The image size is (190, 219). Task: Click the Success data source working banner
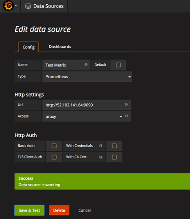click(x=102, y=181)
